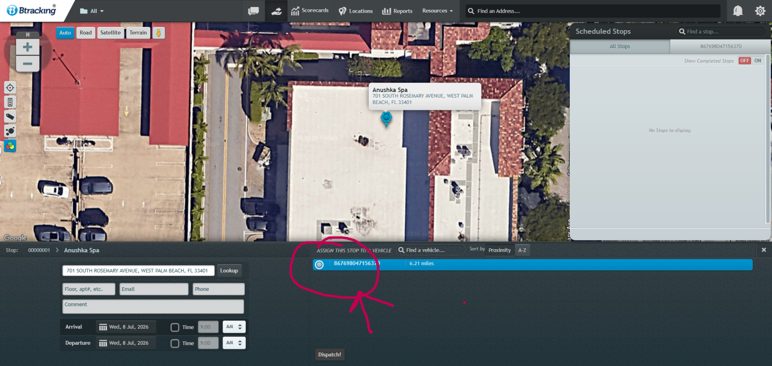This screenshot has width=772, height=366.
Task: Open Street View pegman icon
Action: pos(159,33)
